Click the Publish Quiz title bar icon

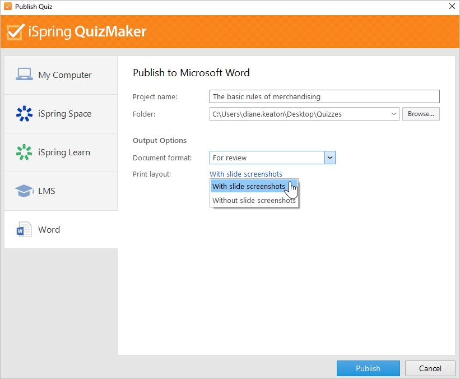pyautogui.click(x=8, y=6)
